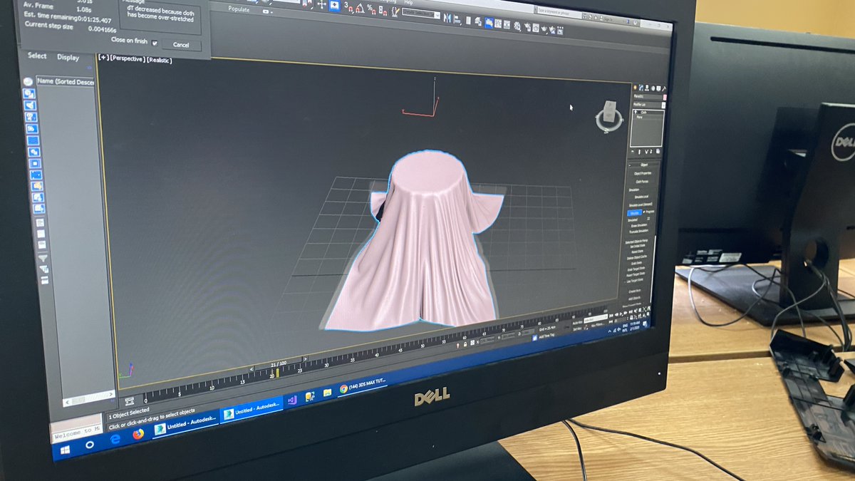Sort by Name column header in Scene Explorer
Screen dimensions: 855x481
[x=65, y=81]
